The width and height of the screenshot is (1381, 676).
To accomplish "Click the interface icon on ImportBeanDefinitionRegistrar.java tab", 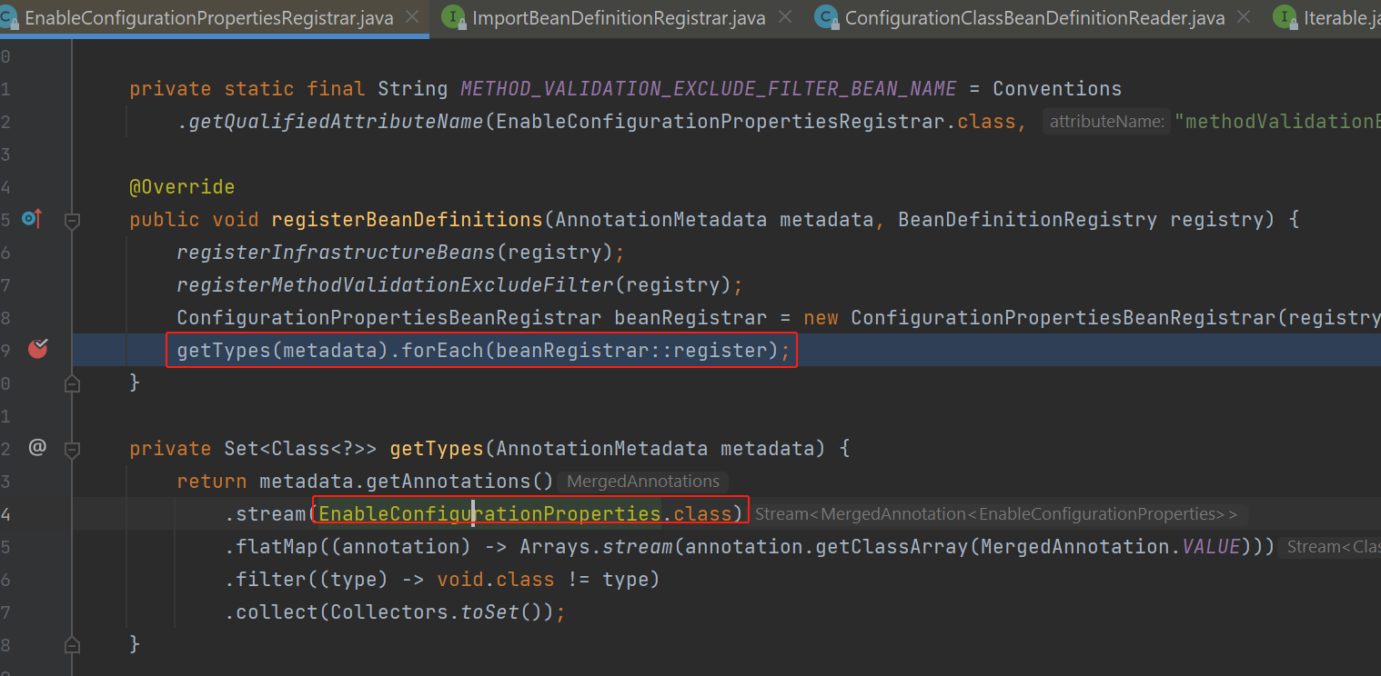I will [451, 17].
